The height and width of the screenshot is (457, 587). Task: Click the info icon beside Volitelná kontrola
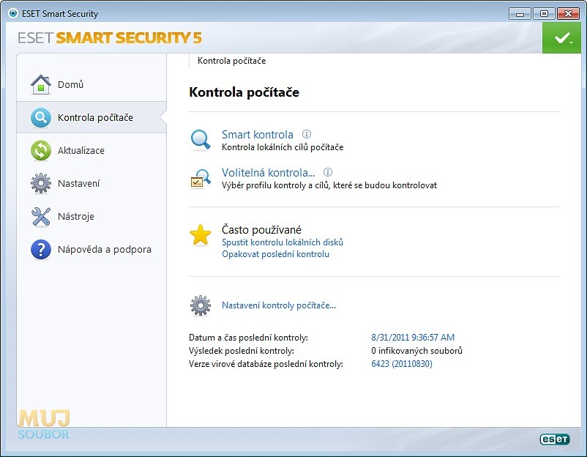[328, 172]
